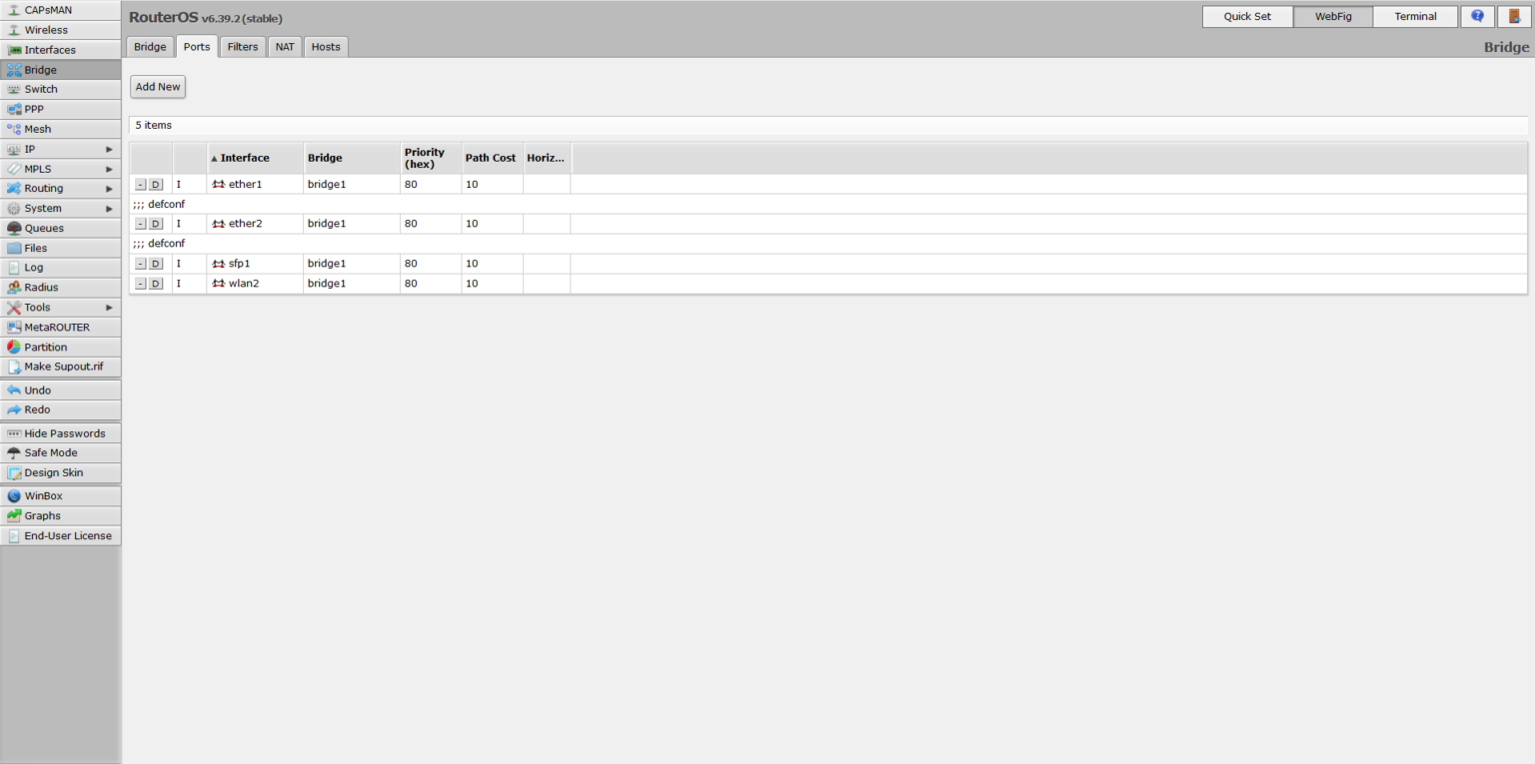Disable the ether1 port with its minus button

(x=140, y=184)
